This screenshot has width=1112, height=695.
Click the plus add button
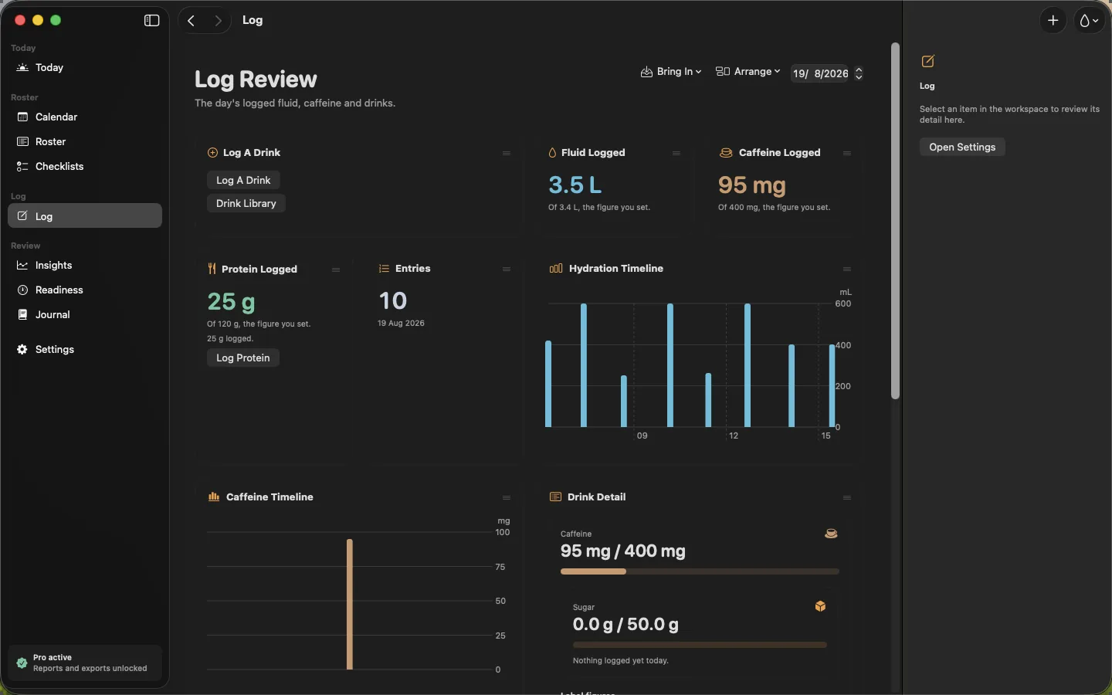click(x=1053, y=21)
